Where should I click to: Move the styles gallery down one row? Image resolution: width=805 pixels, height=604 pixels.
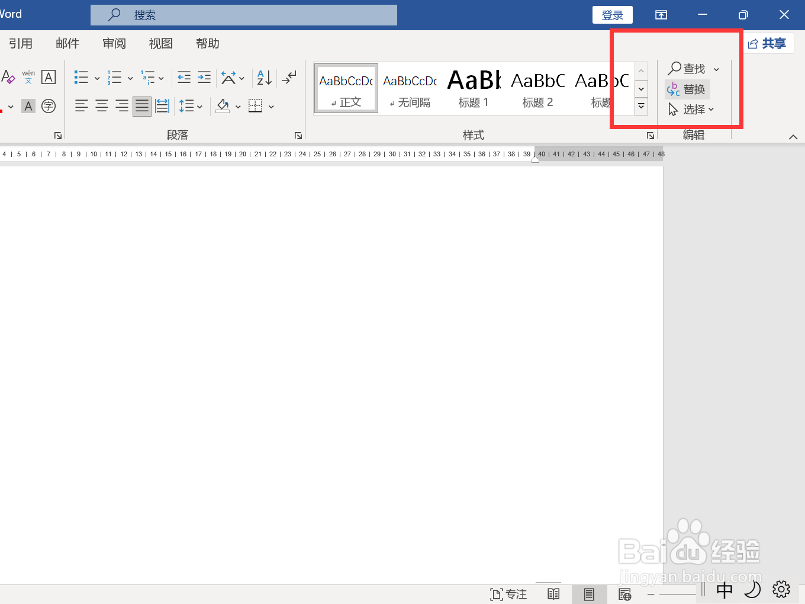[641, 89]
